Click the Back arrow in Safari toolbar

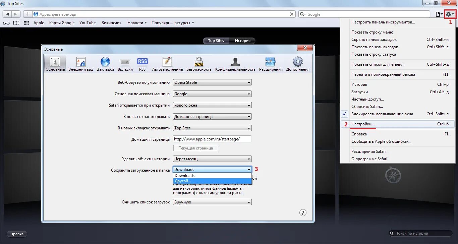8,14
